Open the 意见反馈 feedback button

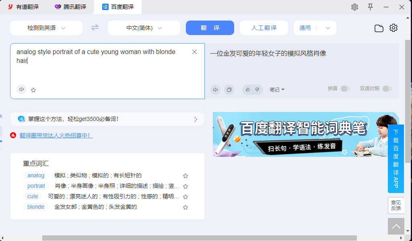click(x=396, y=206)
